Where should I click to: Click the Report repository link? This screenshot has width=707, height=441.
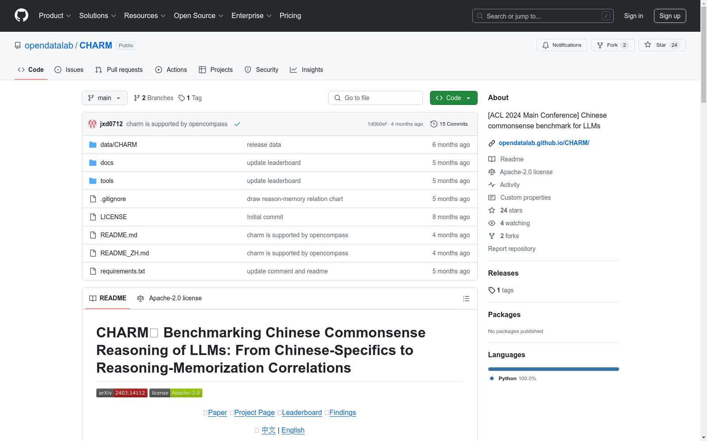coord(512,249)
